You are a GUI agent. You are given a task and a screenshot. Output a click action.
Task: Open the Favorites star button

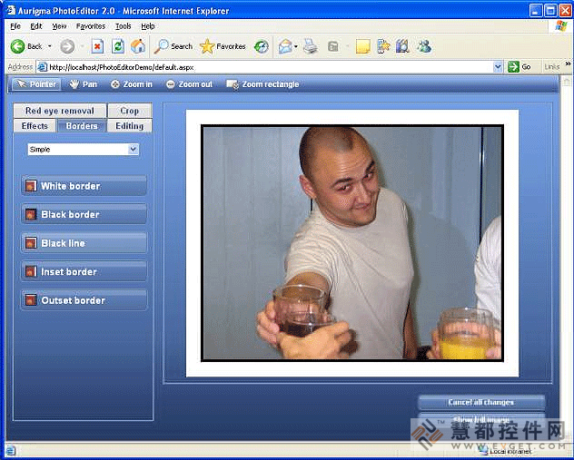point(223,46)
